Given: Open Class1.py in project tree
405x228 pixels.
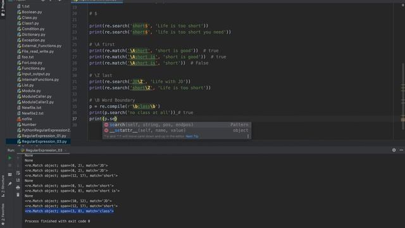Looking at the screenshot, I should tap(30, 23).
